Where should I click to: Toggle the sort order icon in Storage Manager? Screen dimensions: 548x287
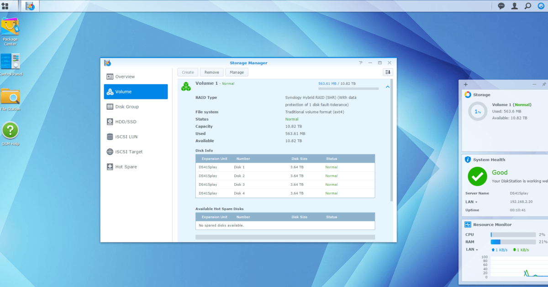[387, 72]
